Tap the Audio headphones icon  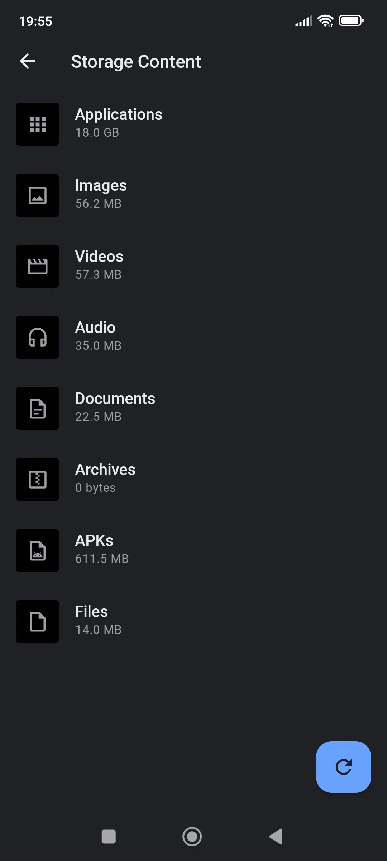(37, 337)
